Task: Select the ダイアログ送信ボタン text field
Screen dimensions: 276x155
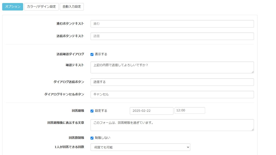Action: click(x=172, y=82)
